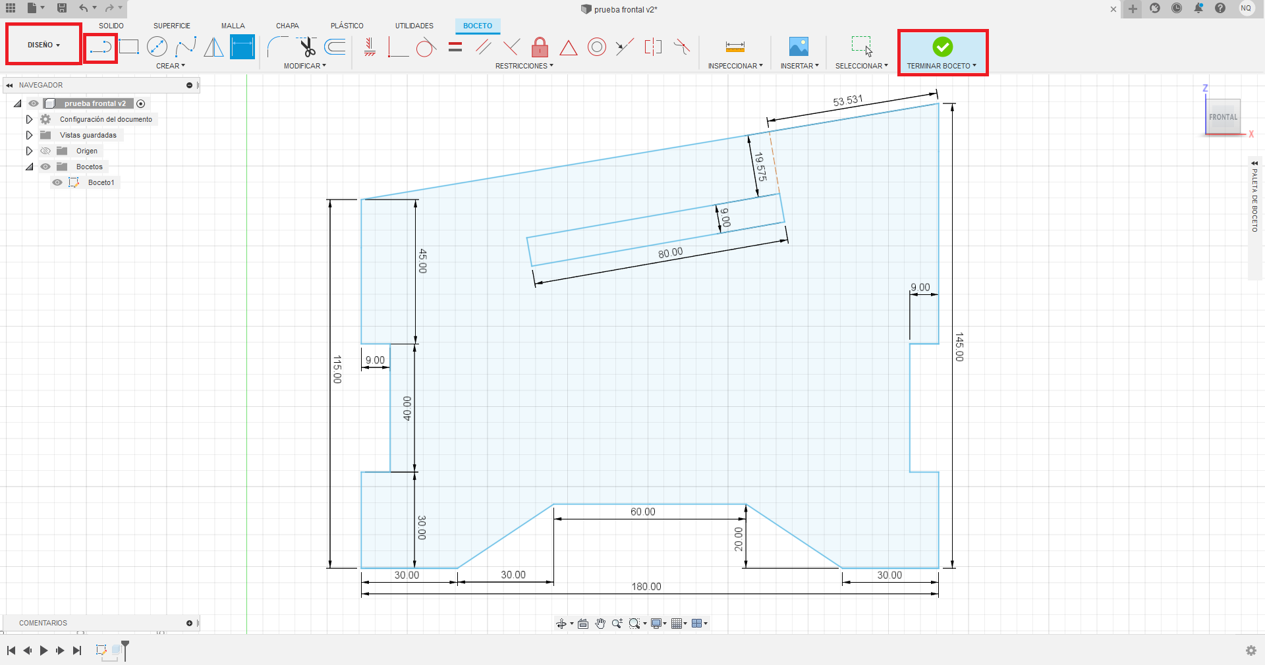
Task: Toggle visibility of Bocetos folder
Action: pos(45,167)
